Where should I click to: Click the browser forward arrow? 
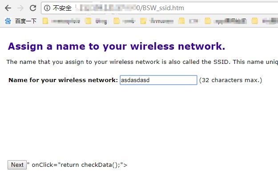(x=20, y=8)
